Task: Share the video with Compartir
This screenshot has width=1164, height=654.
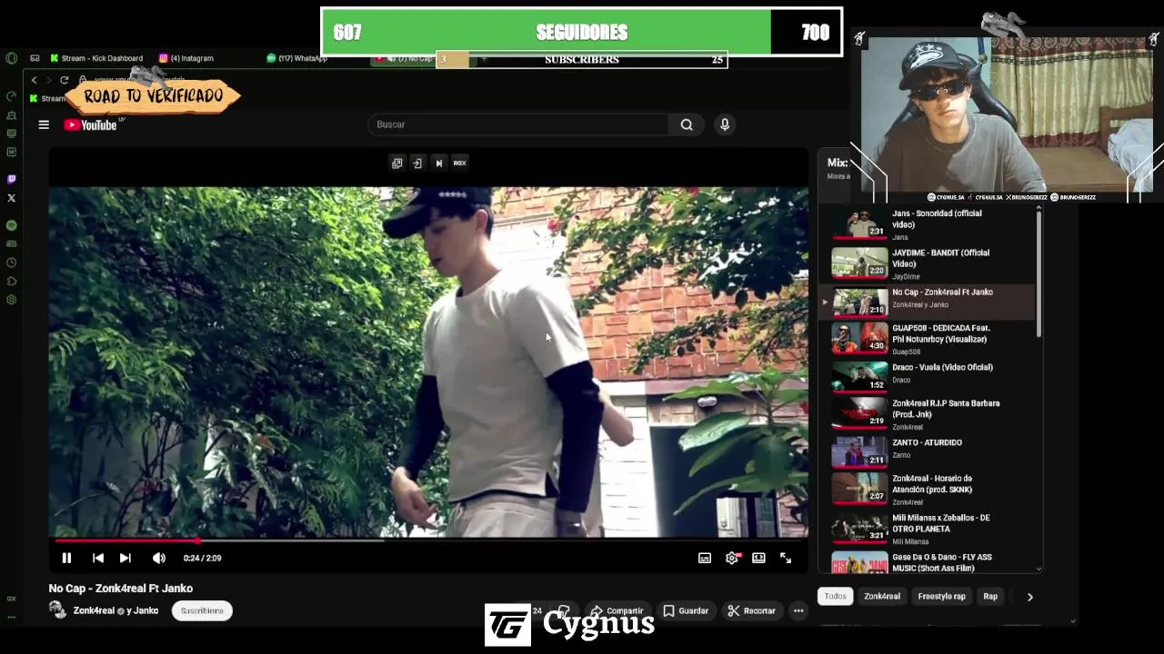Action: click(x=617, y=610)
